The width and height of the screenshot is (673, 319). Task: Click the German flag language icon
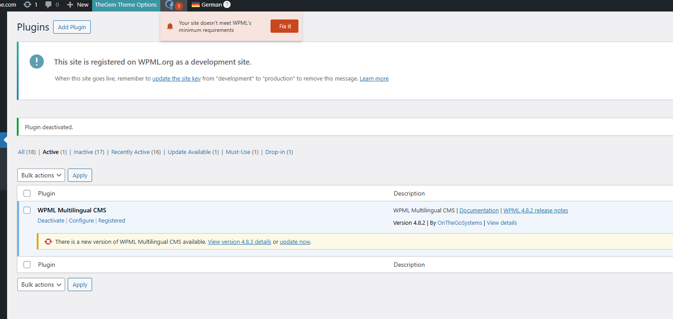tap(196, 5)
